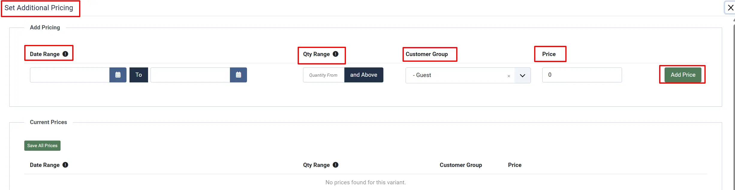Viewport: 735px width, 190px height.
Task: Click Qty Range info icon in Add Pricing
Action: coord(335,54)
